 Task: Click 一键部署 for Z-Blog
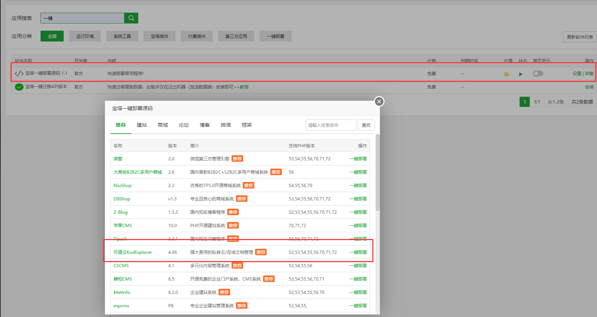tap(358, 212)
